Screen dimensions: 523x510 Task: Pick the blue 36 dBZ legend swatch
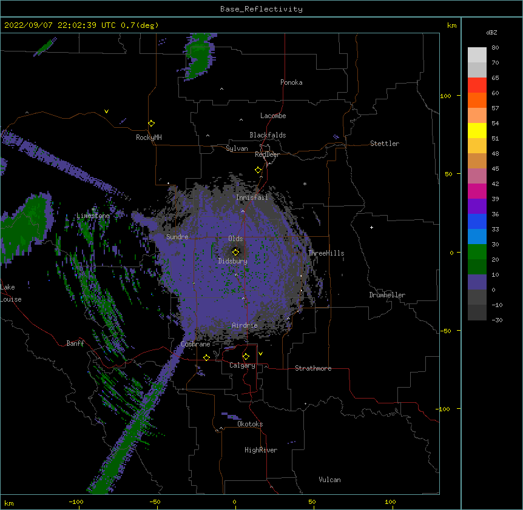477,221
